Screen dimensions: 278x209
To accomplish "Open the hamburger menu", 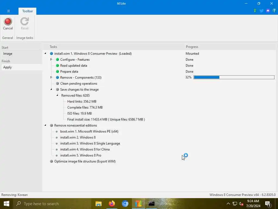I will [x=8, y=11].
